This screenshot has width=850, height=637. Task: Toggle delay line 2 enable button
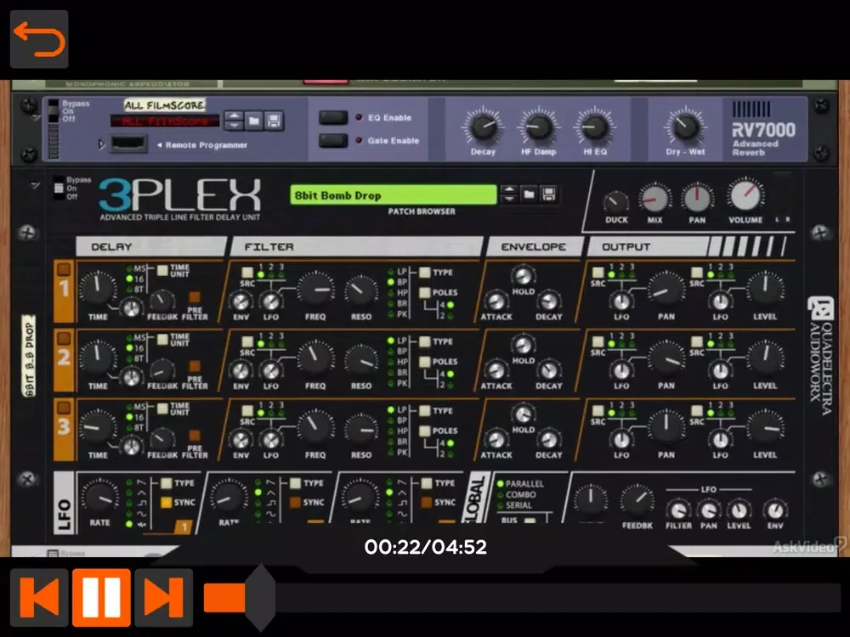64,338
